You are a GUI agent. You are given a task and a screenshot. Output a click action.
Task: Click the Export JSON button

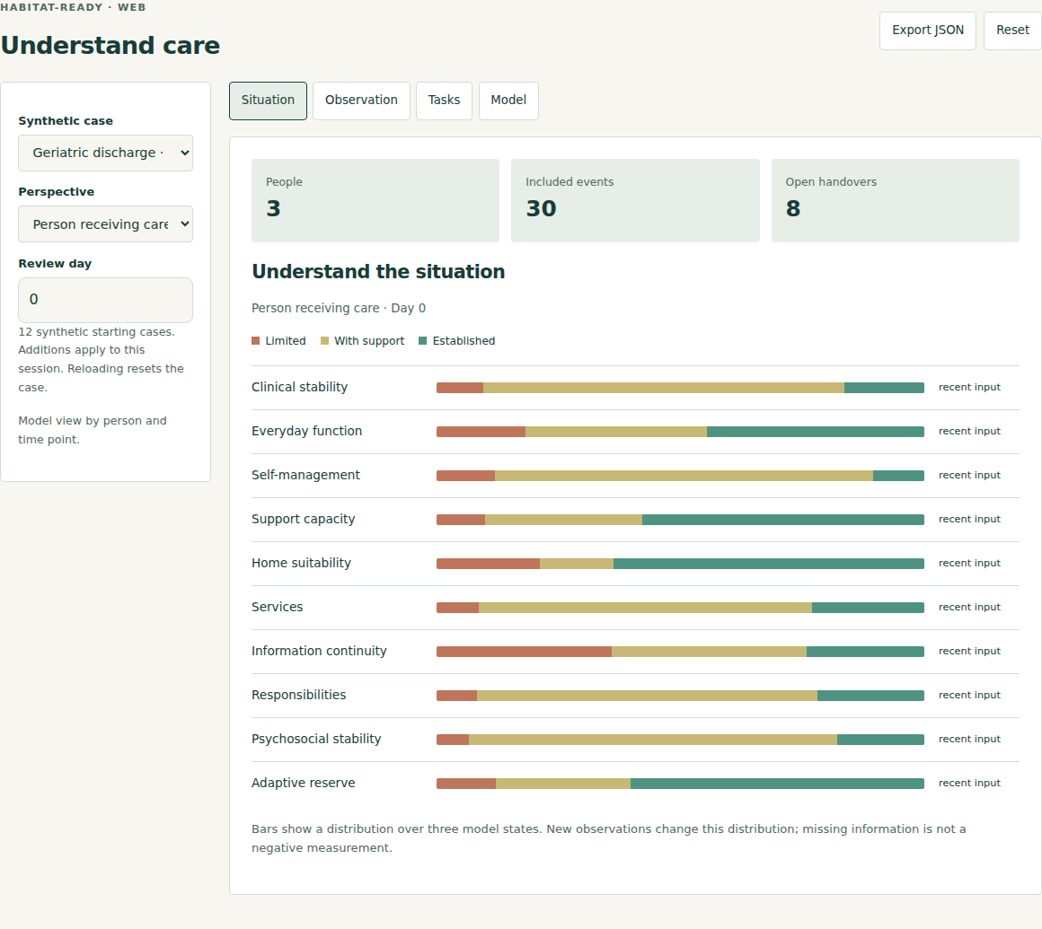[x=928, y=31]
